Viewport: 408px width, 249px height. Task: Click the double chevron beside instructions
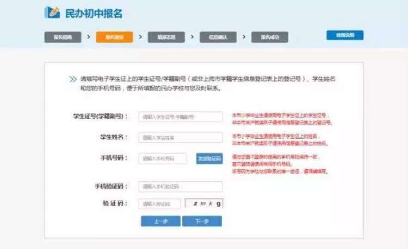point(73,79)
